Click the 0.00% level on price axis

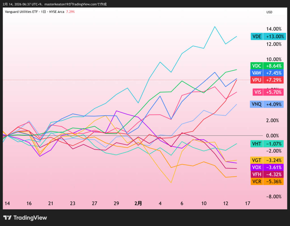click(274, 136)
